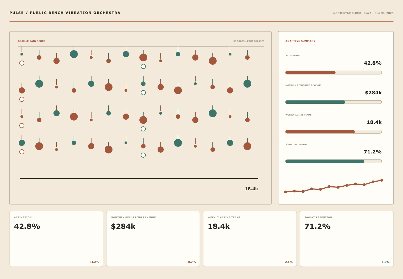
Task: Click the 'WEEKLY ACTIVE TEAMS' label in Adaptive Summary
Action: click(x=298, y=115)
